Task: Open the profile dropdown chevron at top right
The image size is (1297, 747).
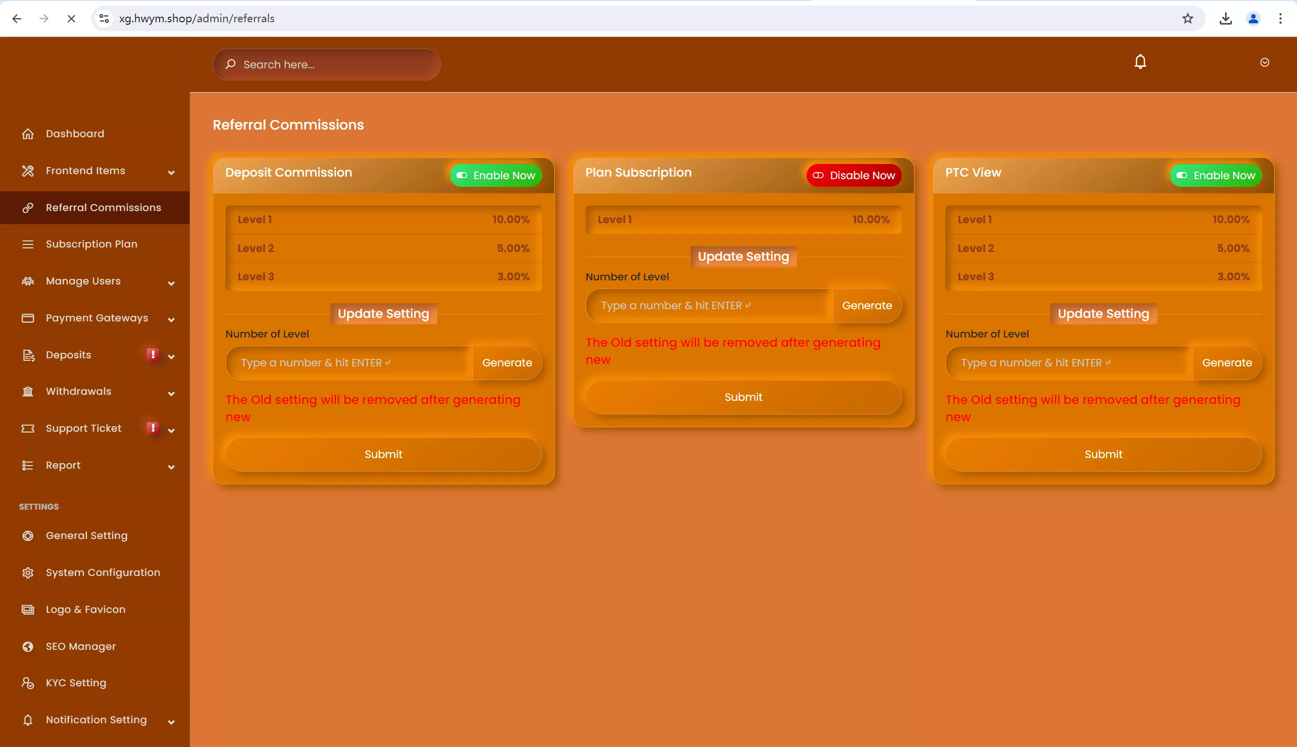Action: coord(1265,63)
